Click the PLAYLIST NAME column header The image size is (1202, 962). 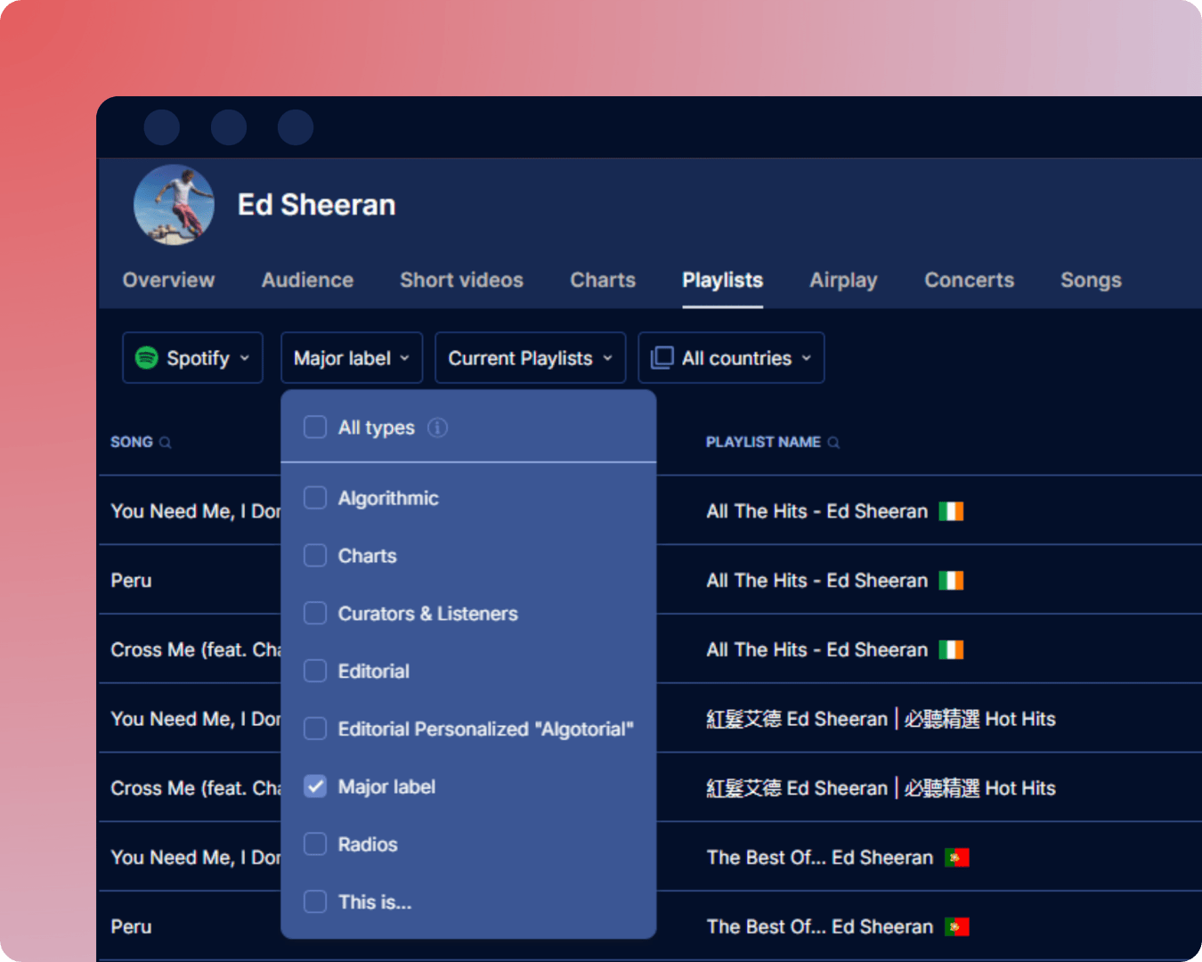pos(763,442)
